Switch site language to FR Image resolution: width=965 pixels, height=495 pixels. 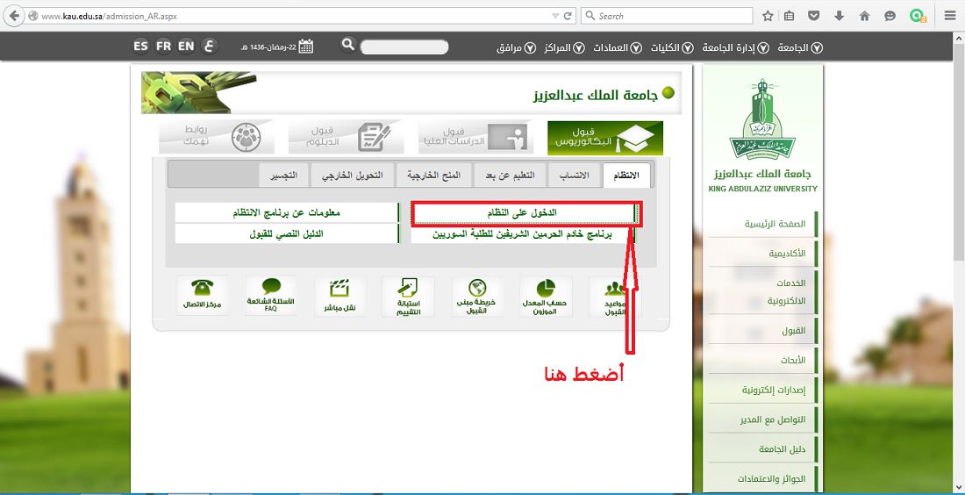click(163, 47)
